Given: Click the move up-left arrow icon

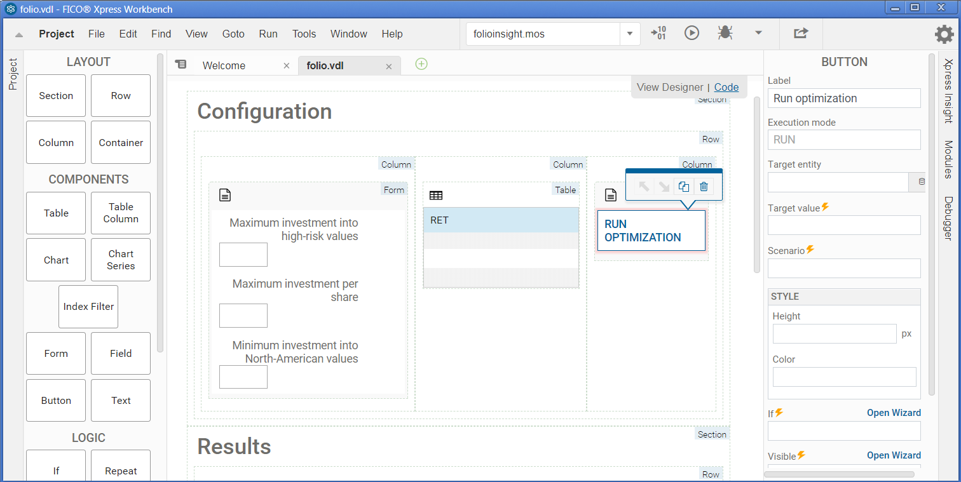Looking at the screenshot, I should coord(644,187).
